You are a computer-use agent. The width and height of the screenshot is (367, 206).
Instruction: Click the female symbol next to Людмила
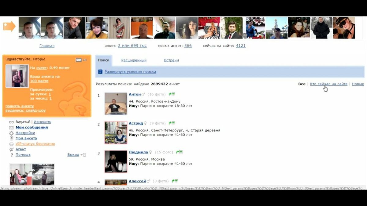coord(150,152)
